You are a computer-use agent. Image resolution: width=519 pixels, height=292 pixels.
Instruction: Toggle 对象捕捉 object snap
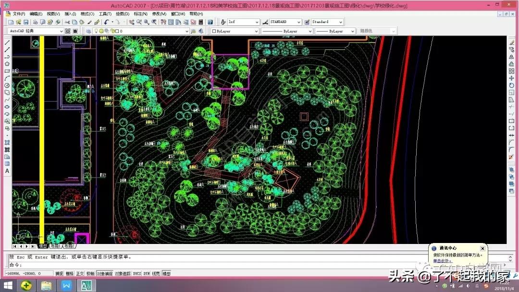pos(105,273)
